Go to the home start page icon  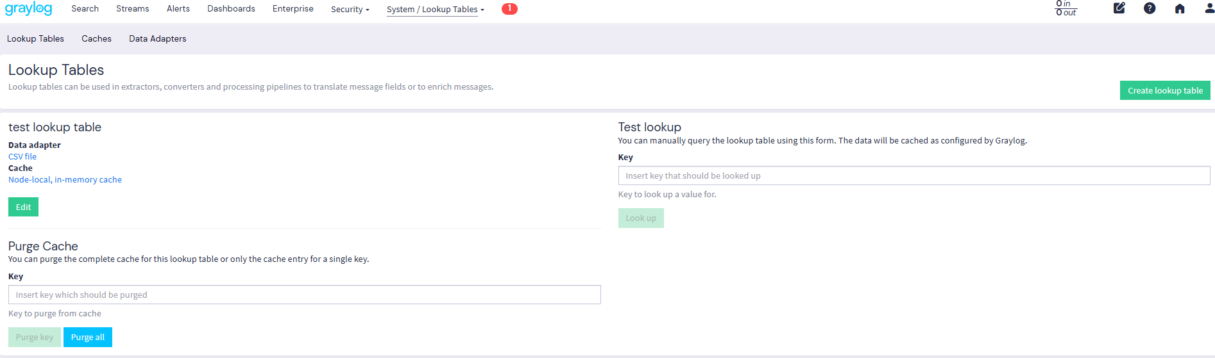tap(1179, 8)
